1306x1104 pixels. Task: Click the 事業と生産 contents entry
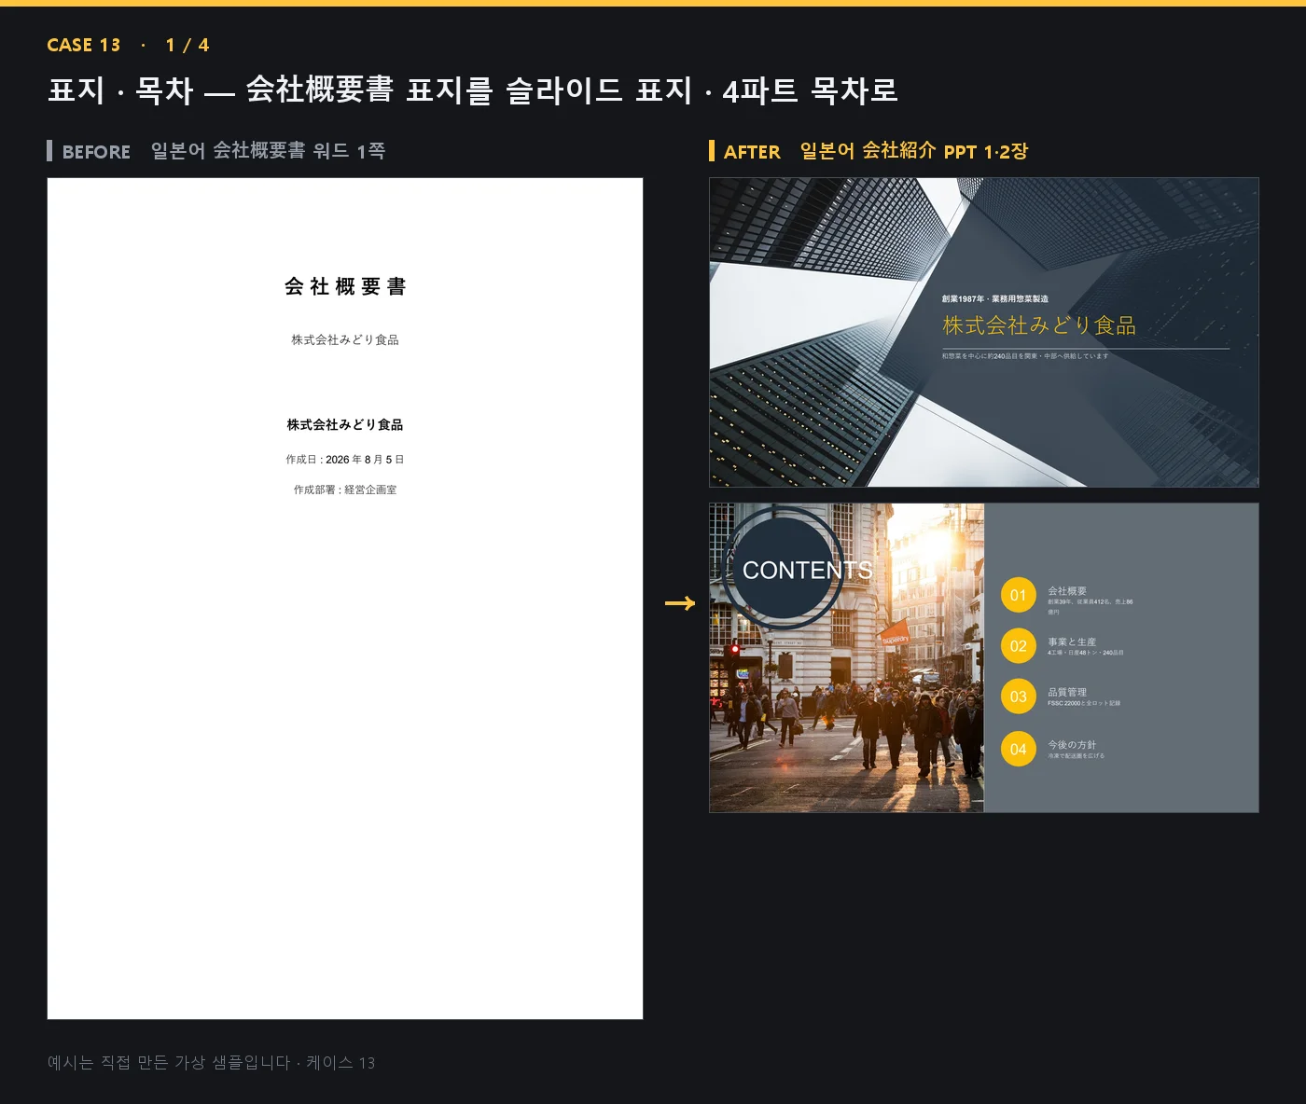click(1072, 642)
